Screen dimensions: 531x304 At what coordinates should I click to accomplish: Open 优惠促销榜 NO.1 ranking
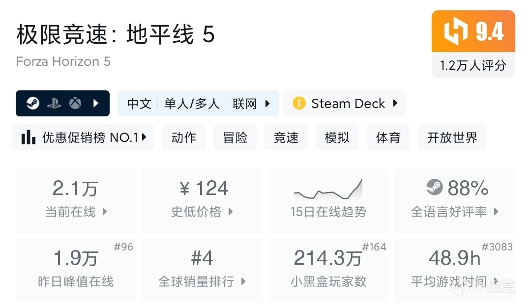pyautogui.click(x=83, y=138)
